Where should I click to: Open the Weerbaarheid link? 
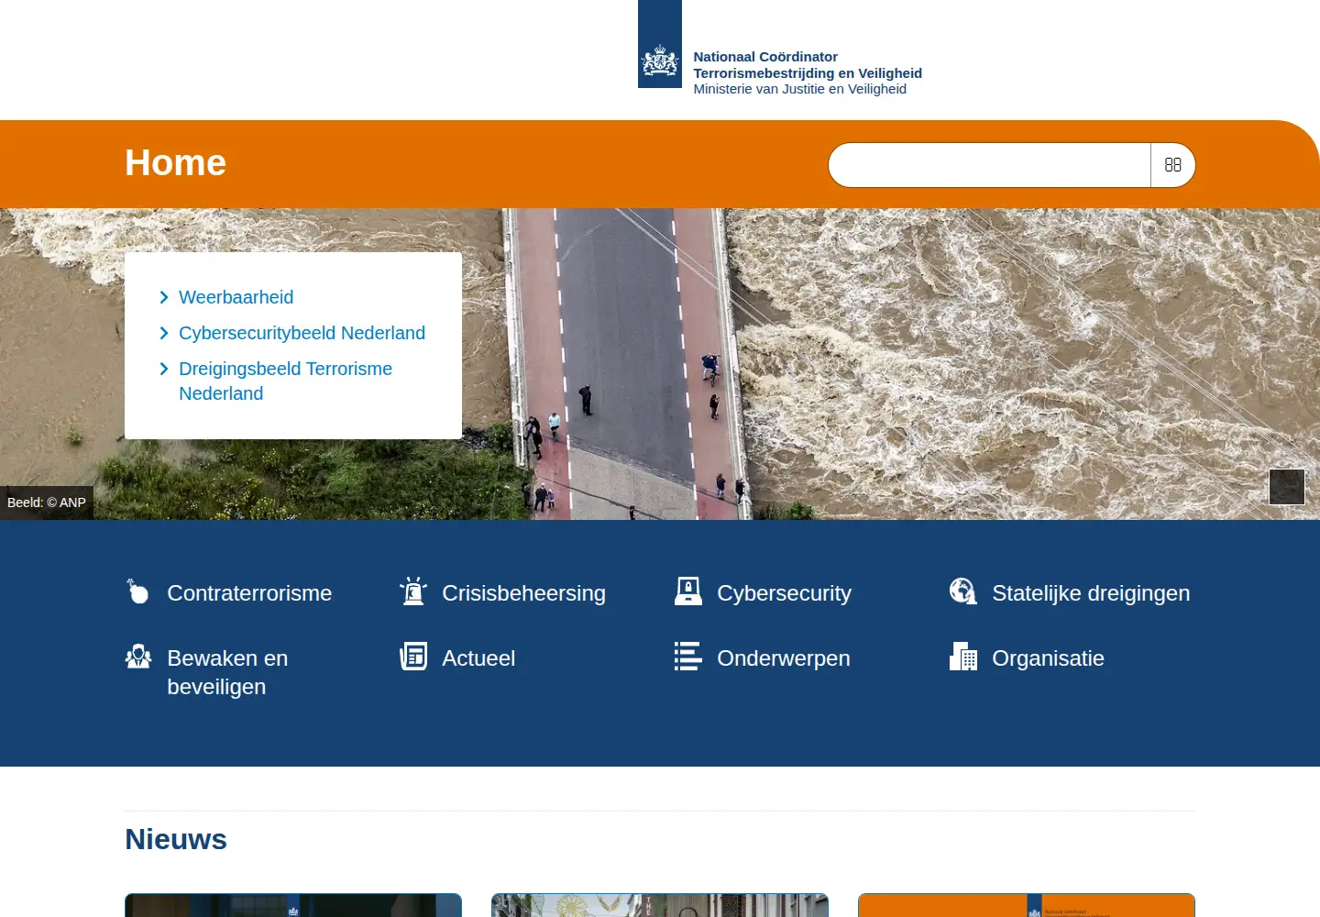pos(236,297)
